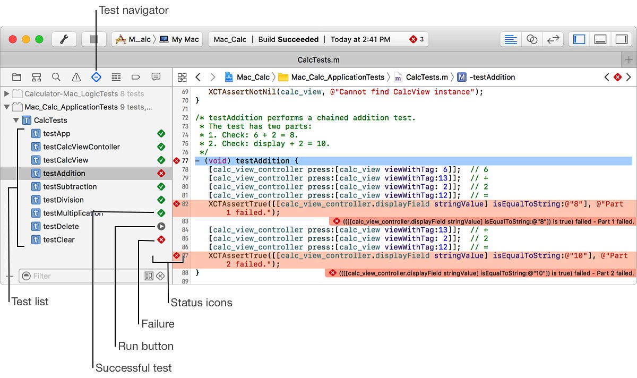Image resolution: width=637 pixels, height=378 pixels.
Task: Switch to the assistant editor
Action: 532,39
